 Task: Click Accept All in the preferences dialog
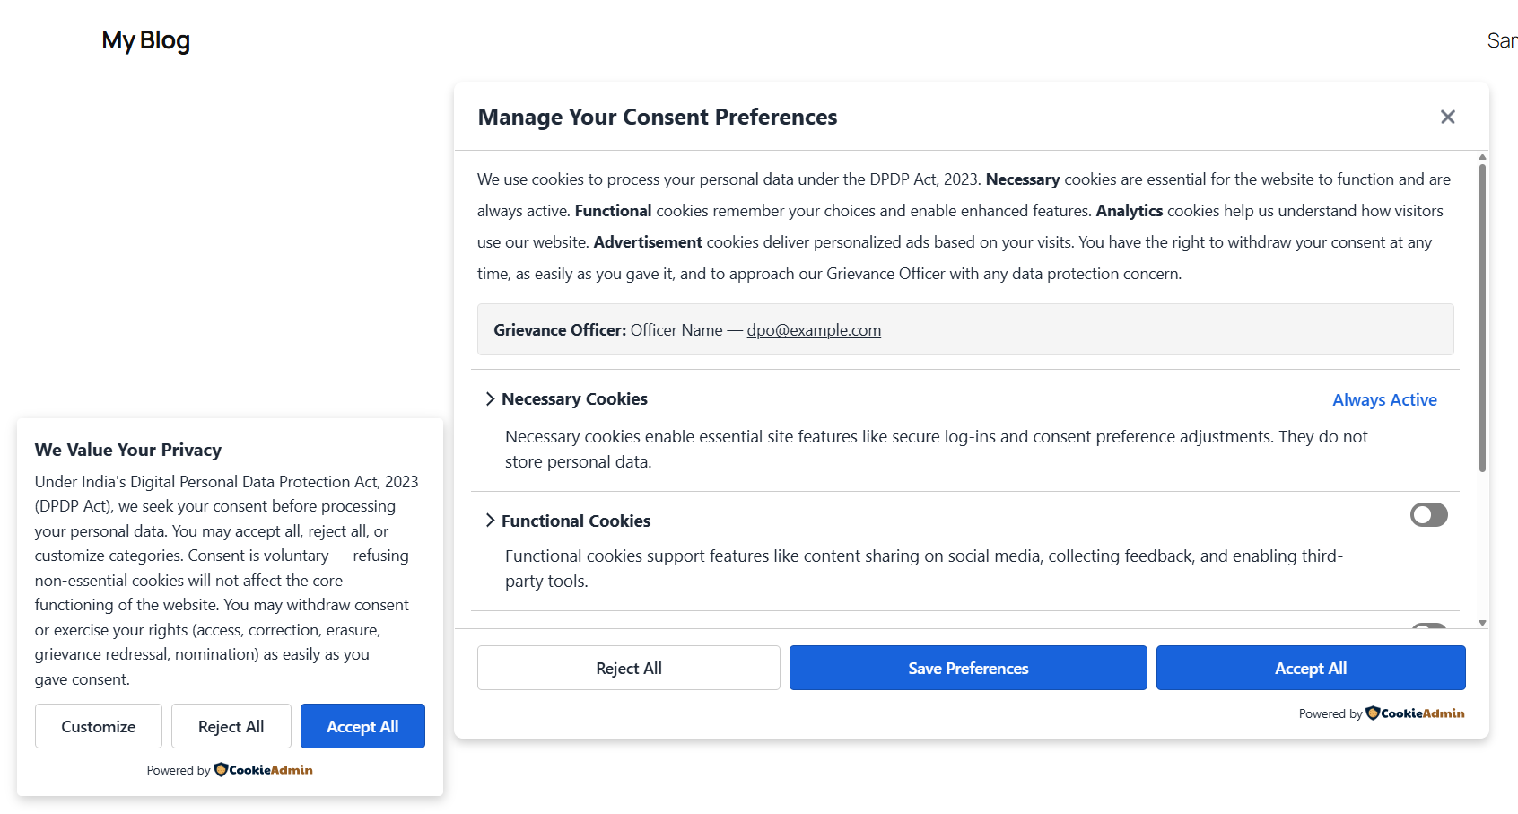(1311, 668)
